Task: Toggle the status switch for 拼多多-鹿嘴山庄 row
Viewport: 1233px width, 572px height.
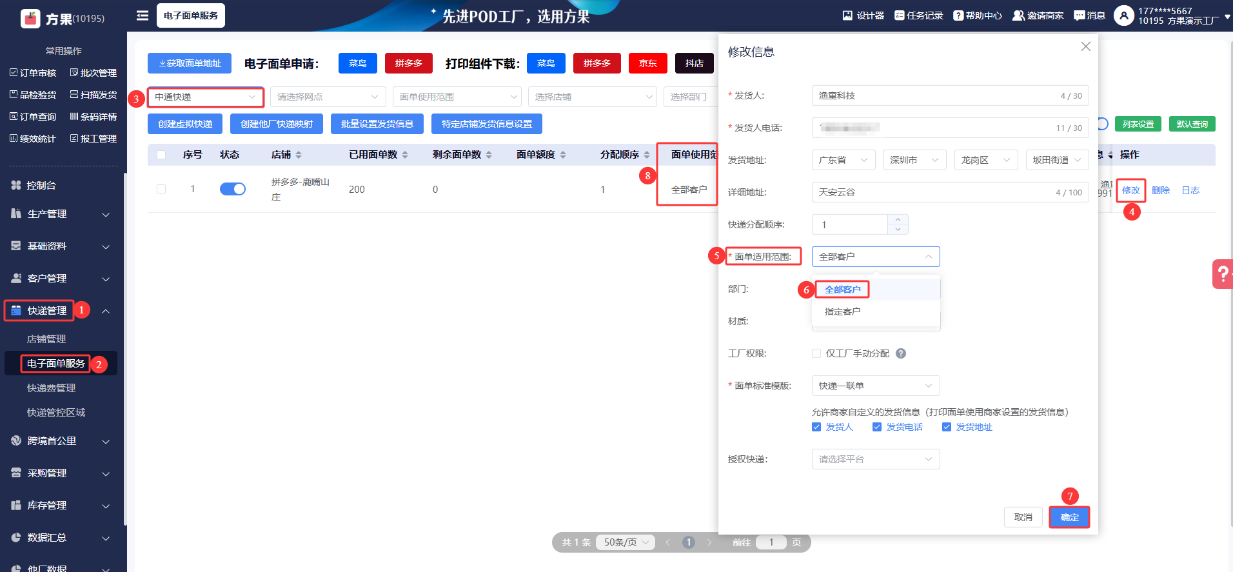Action: tap(233, 189)
